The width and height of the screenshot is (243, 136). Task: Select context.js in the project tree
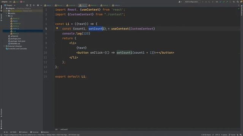tap(15, 23)
